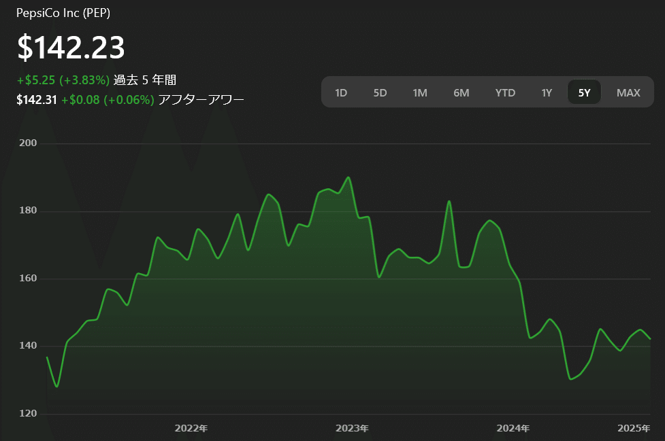Screen dimensions: 665x441
Task: Click the +$0.08 (+0.06%) after-hours change
Action: pos(108,100)
